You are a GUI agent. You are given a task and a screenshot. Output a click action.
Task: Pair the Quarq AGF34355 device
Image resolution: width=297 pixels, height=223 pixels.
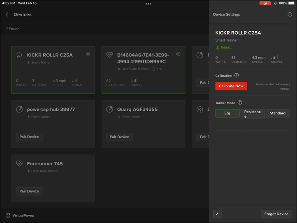[119, 137]
